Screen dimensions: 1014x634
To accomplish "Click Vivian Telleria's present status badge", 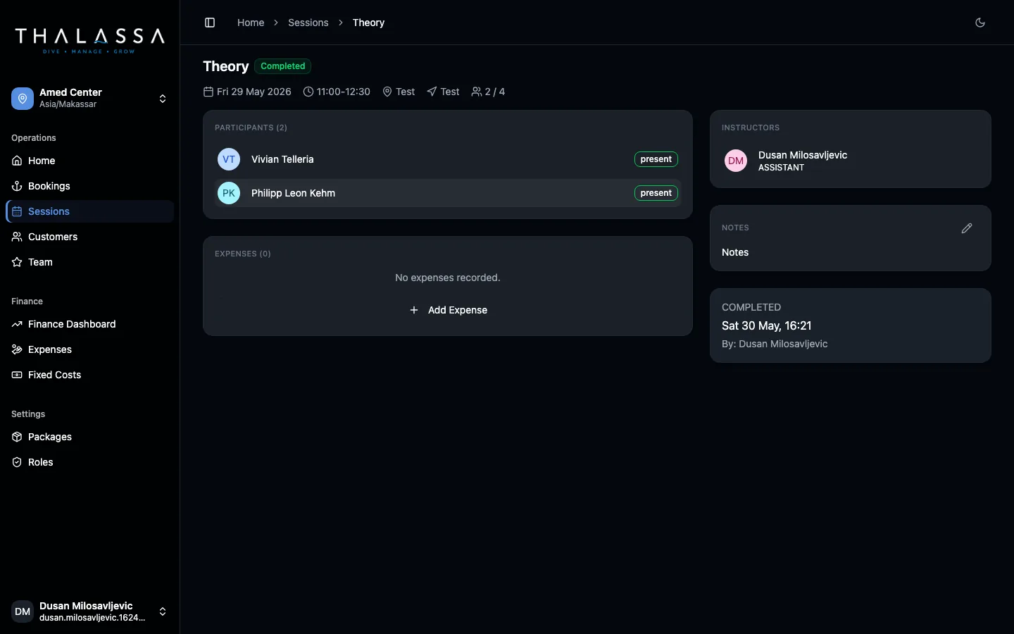I will (x=656, y=159).
